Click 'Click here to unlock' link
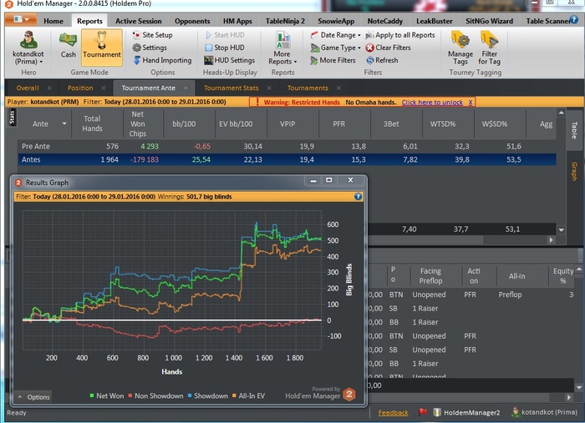The image size is (585, 423). pyautogui.click(x=432, y=103)
